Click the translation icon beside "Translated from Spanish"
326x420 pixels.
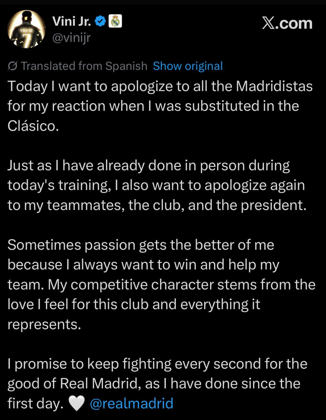coord(12,66)
